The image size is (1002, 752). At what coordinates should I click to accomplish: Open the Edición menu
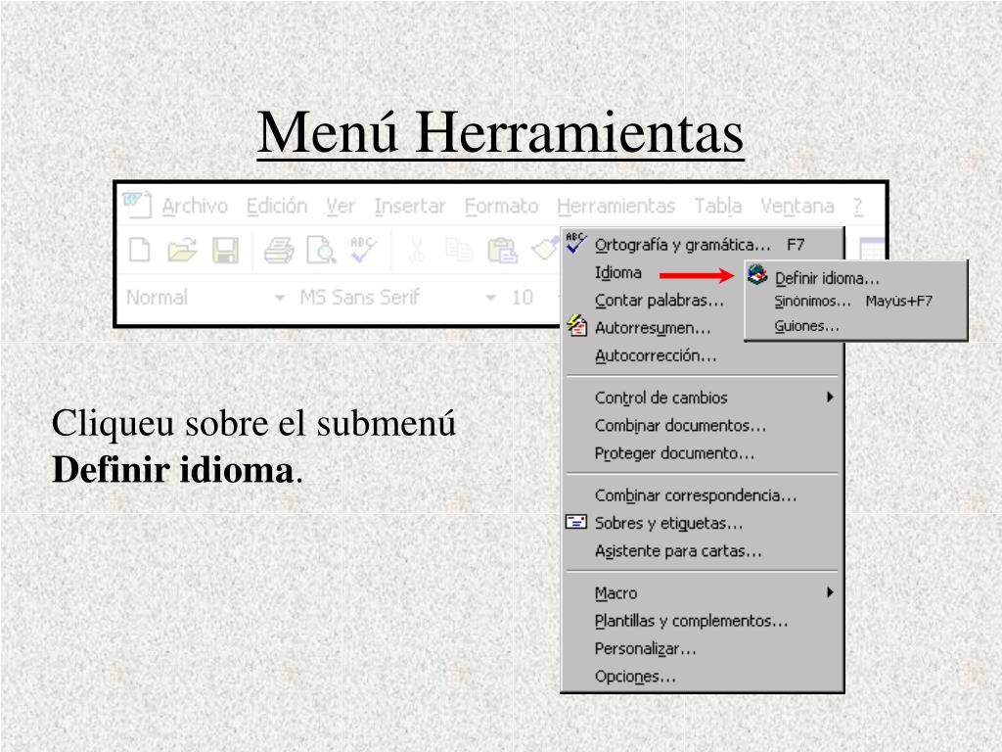coord(277,206)
